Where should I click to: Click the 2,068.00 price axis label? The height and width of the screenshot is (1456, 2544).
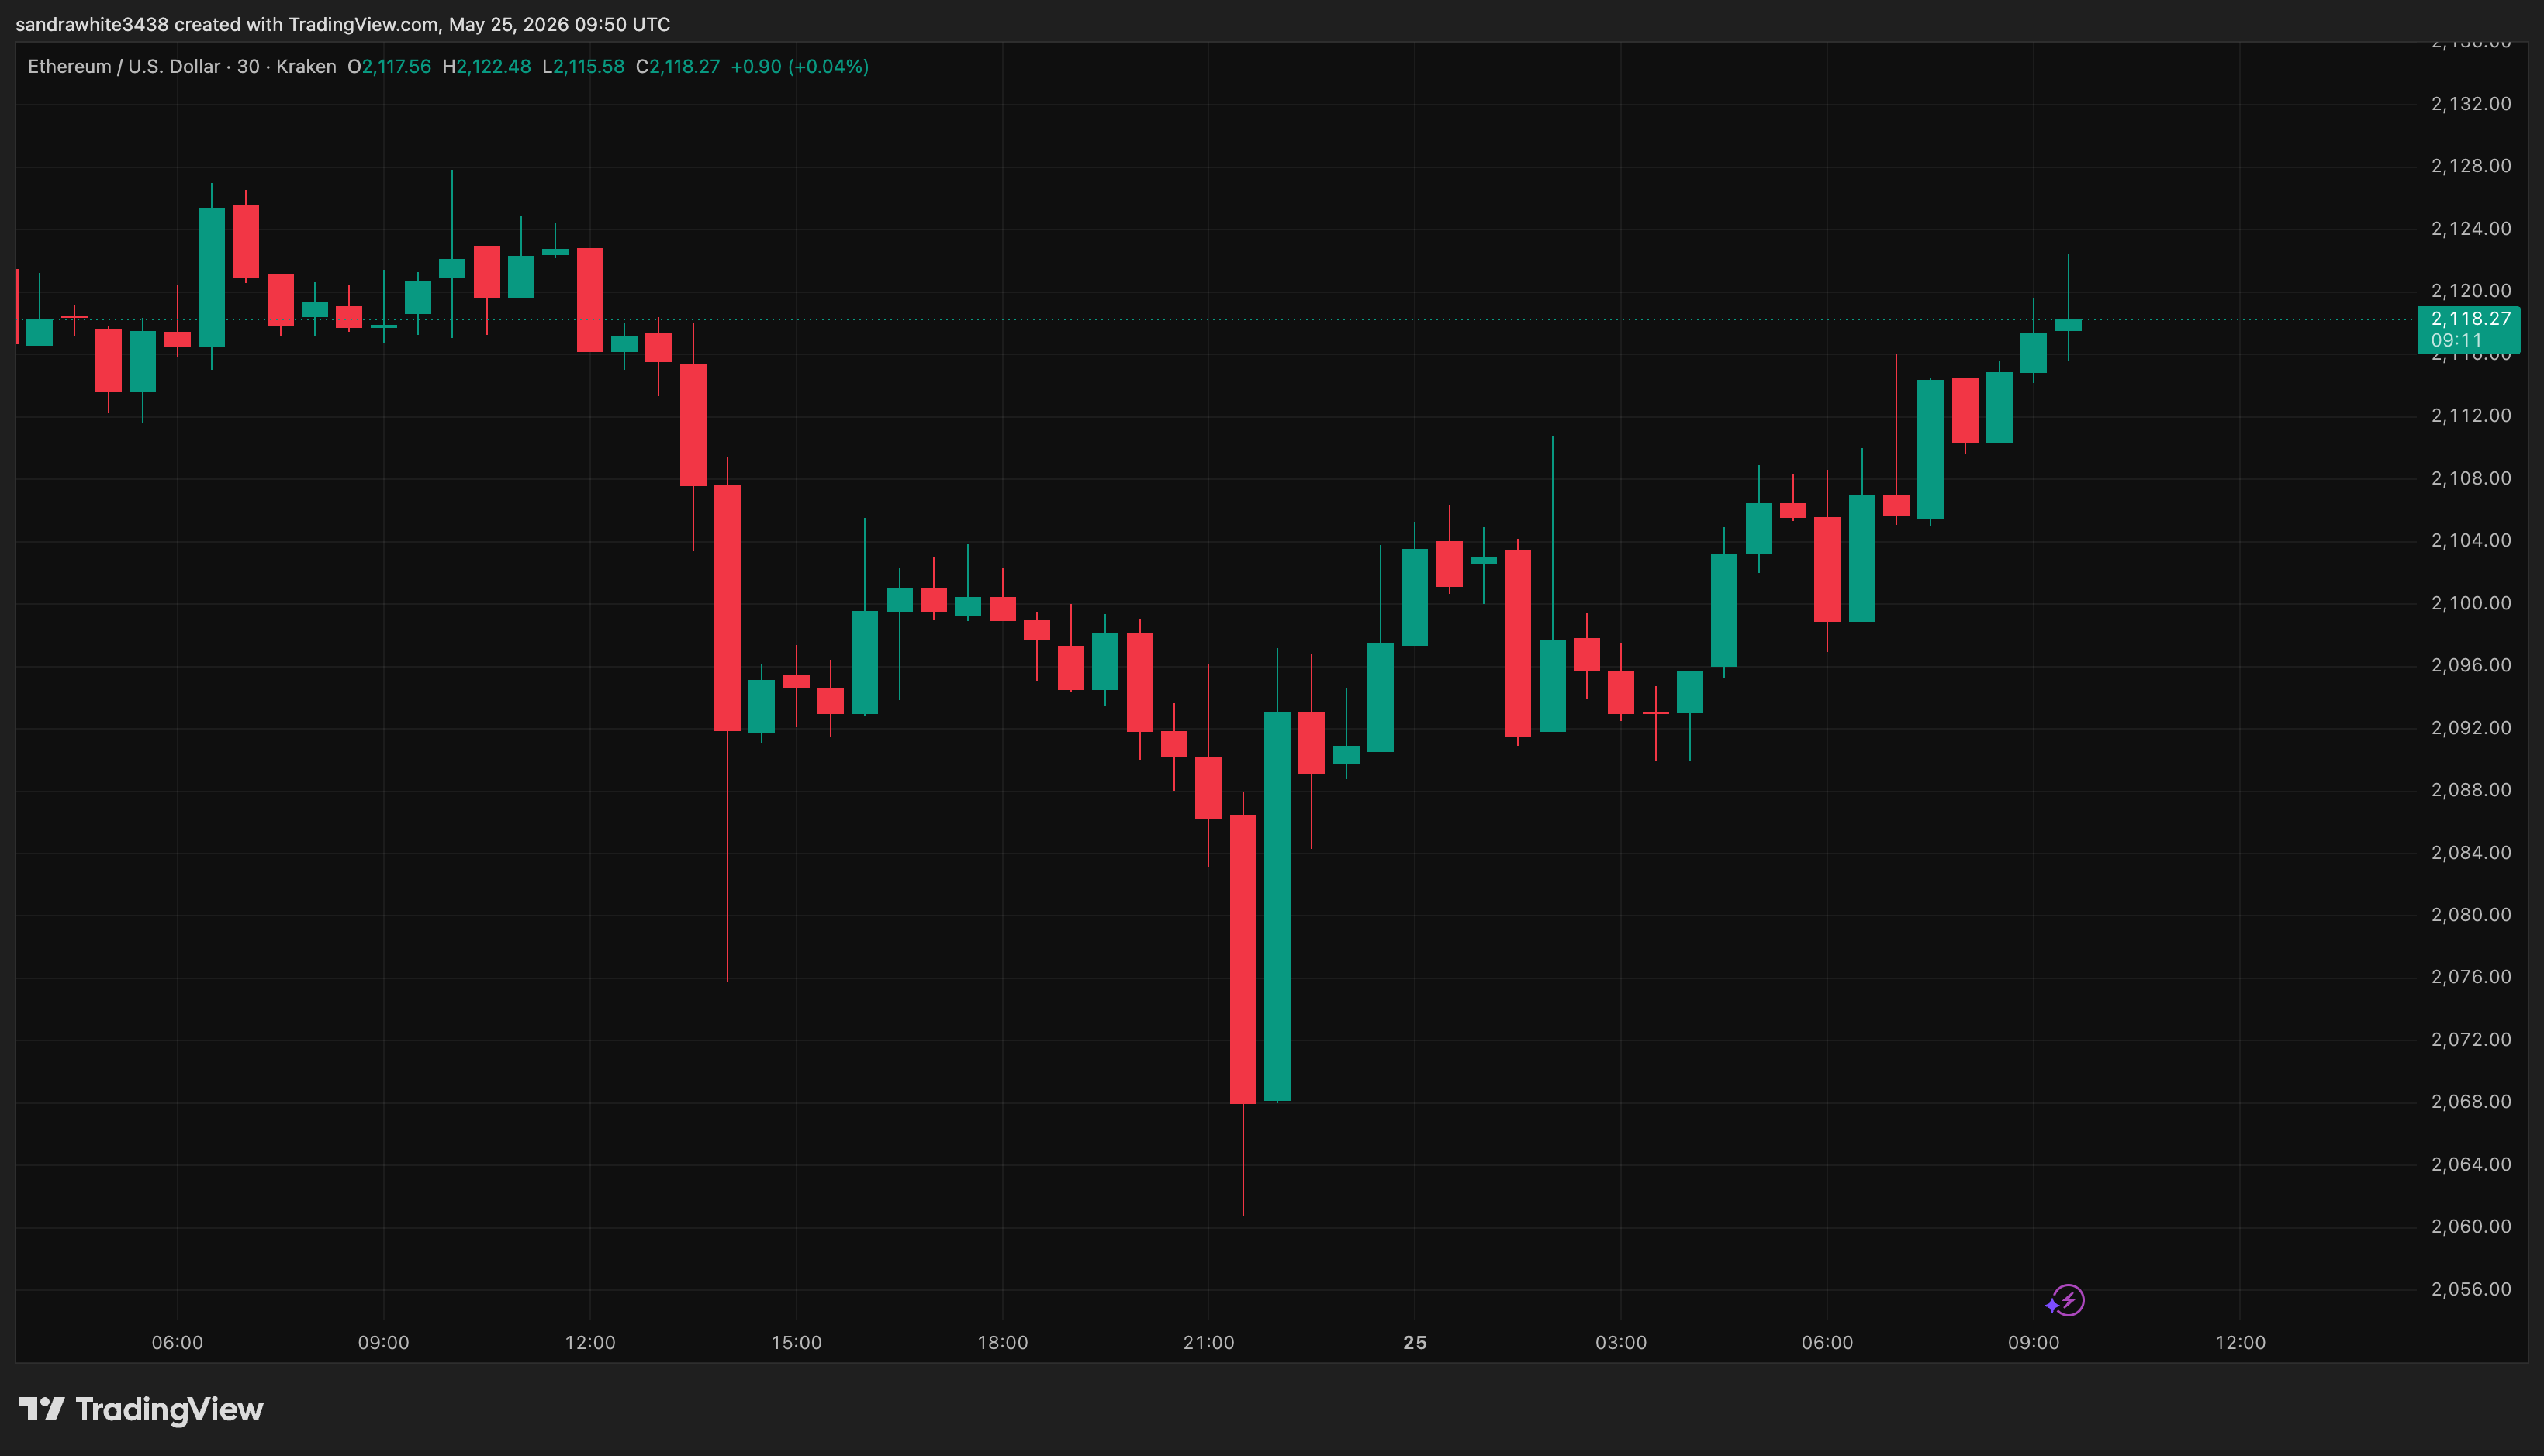pos(2470,1102)
